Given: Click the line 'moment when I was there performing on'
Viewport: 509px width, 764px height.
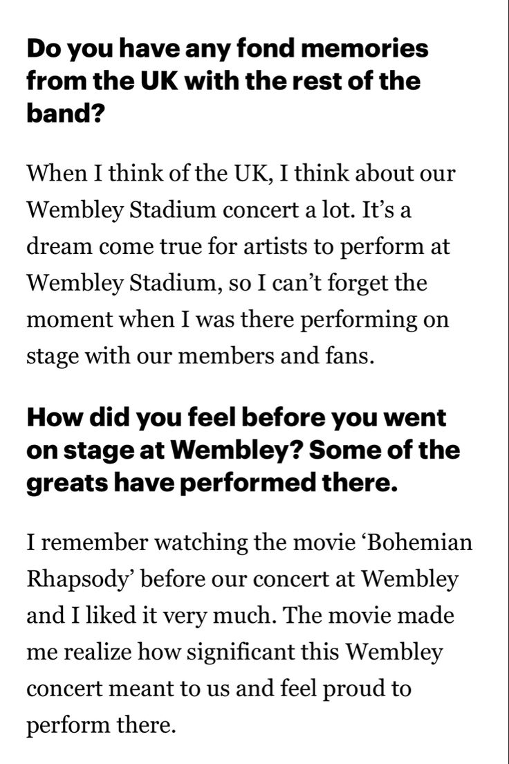Looking at the screenshot, I should [x=238, y=320].
